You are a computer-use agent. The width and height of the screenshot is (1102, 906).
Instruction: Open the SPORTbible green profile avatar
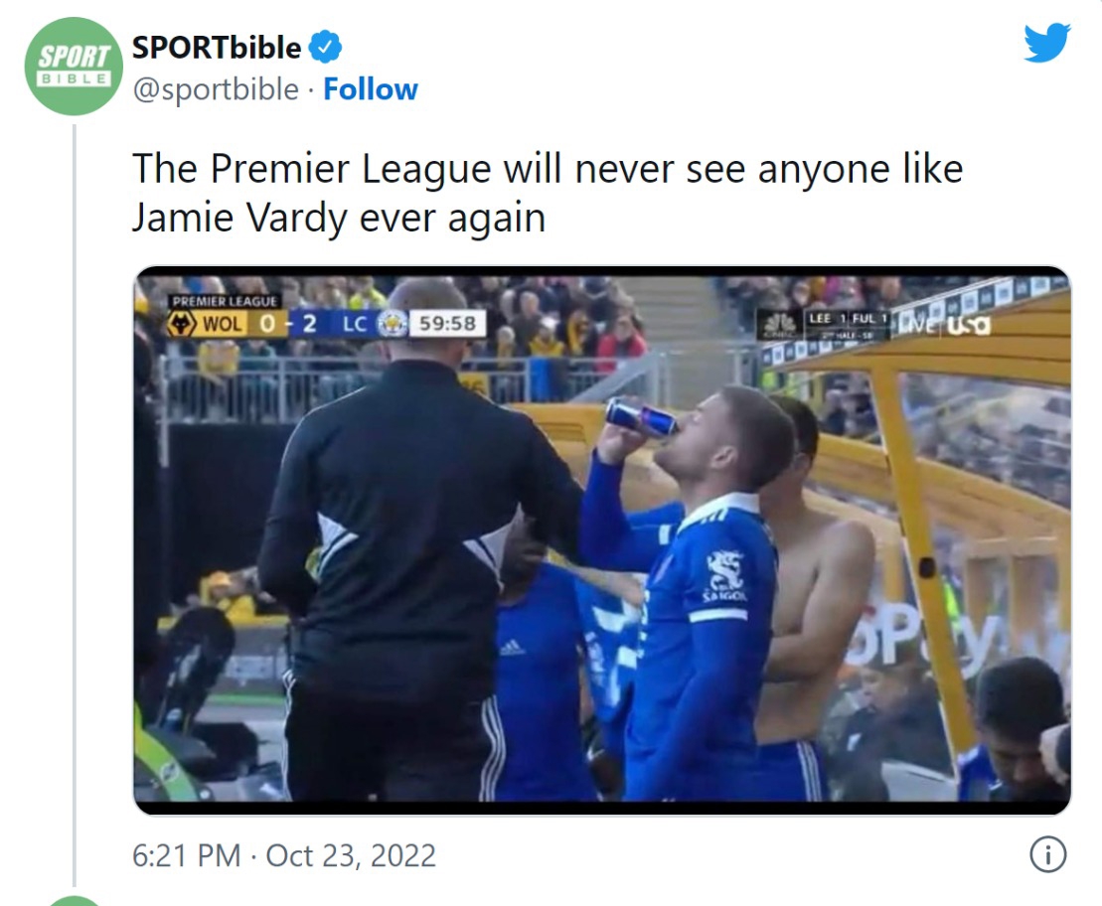[x=74, y=67]
